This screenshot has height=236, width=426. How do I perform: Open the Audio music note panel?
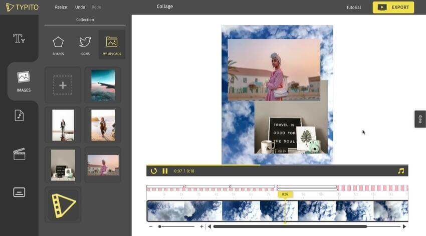coord(19,115)
